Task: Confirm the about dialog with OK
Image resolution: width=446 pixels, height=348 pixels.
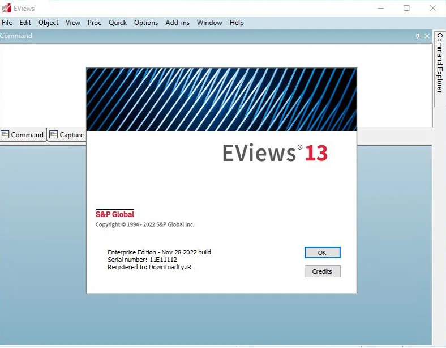Action: coord(322,253)
